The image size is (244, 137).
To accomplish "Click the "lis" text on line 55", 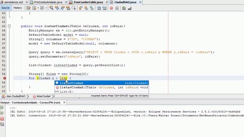I will click(63, 78).
